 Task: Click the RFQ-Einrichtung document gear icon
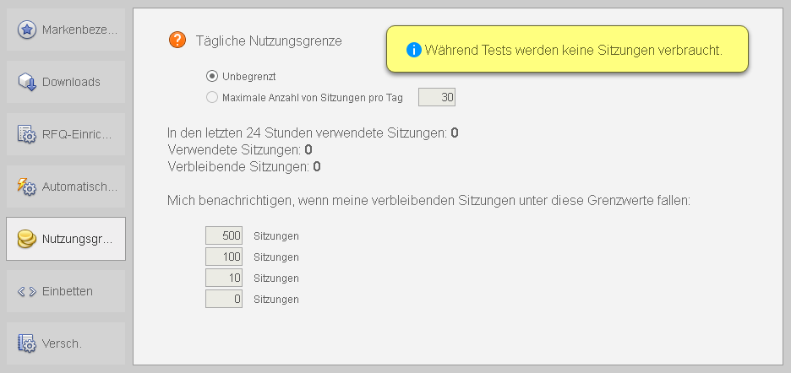tap(27, 134)
